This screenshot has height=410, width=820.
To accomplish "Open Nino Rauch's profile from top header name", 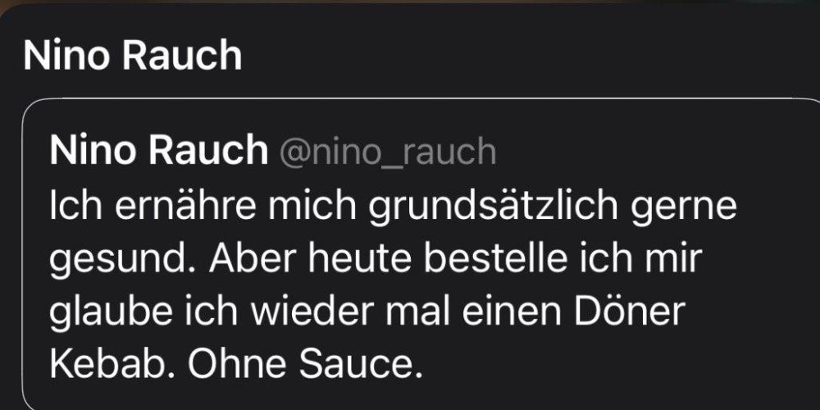I will point(132,56).
